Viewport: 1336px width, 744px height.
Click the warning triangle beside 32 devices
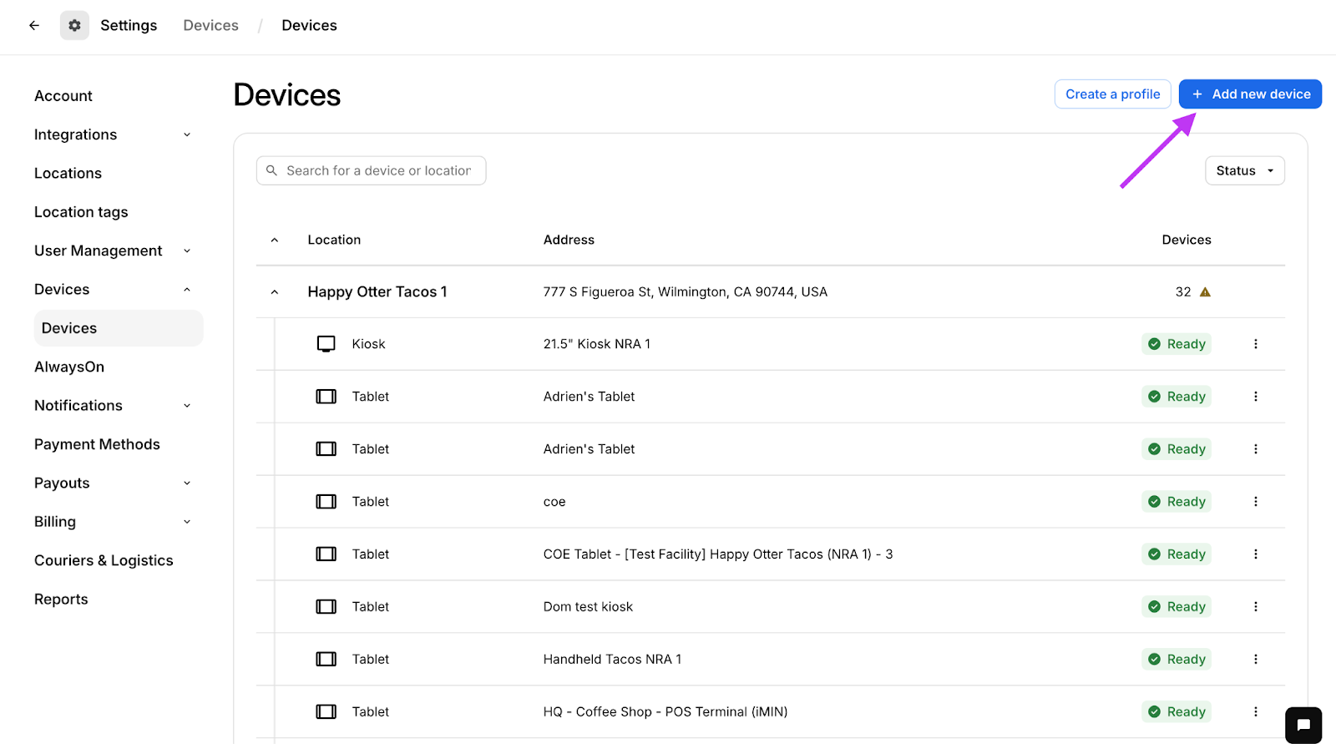1205,292
